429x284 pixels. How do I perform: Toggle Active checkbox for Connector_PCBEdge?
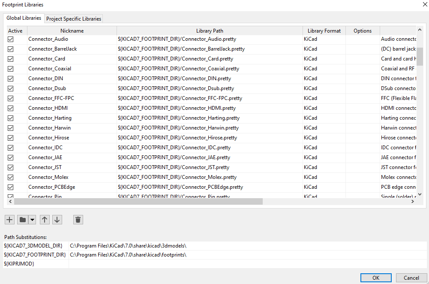(10, 187)
